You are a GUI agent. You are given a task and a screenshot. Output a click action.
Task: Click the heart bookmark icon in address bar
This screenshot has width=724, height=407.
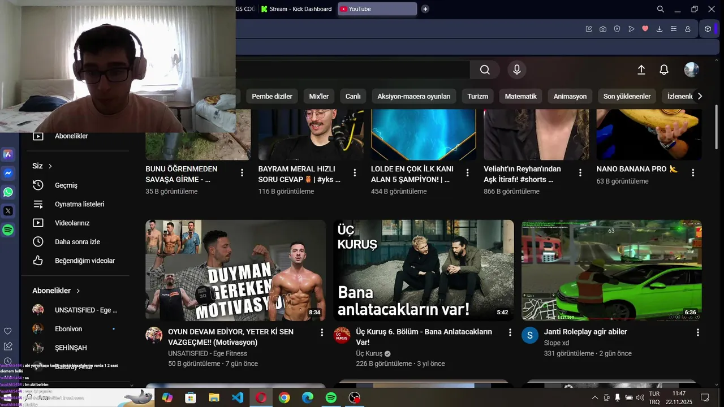click(x=645, y=29)
